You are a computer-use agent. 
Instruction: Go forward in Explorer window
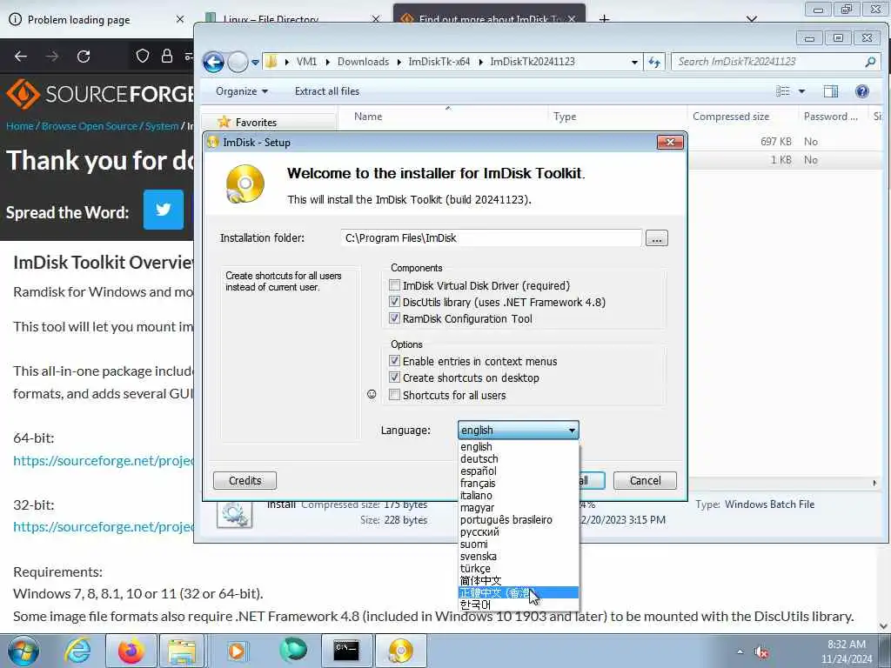click(x=238, y=62)
